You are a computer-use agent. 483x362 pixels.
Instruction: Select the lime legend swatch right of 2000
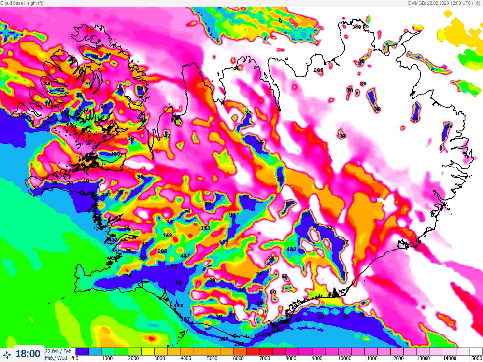[135, 351]
